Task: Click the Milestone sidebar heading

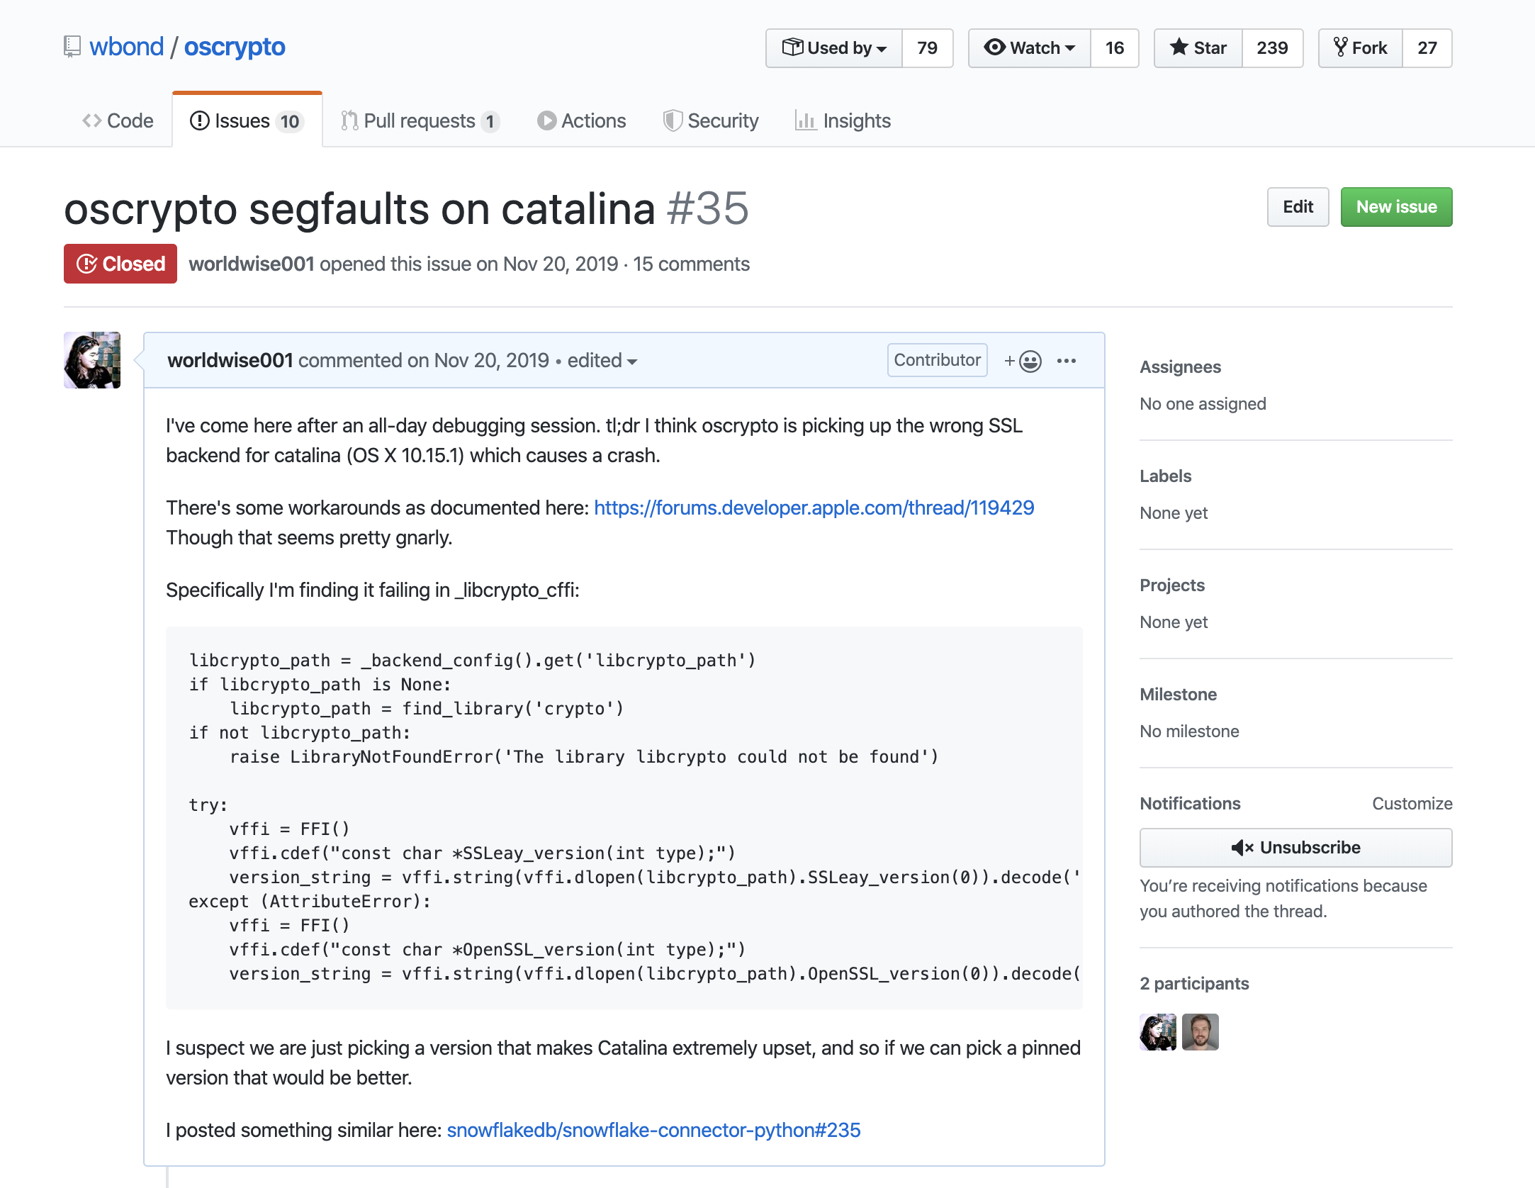Action: coord(1179,695)
